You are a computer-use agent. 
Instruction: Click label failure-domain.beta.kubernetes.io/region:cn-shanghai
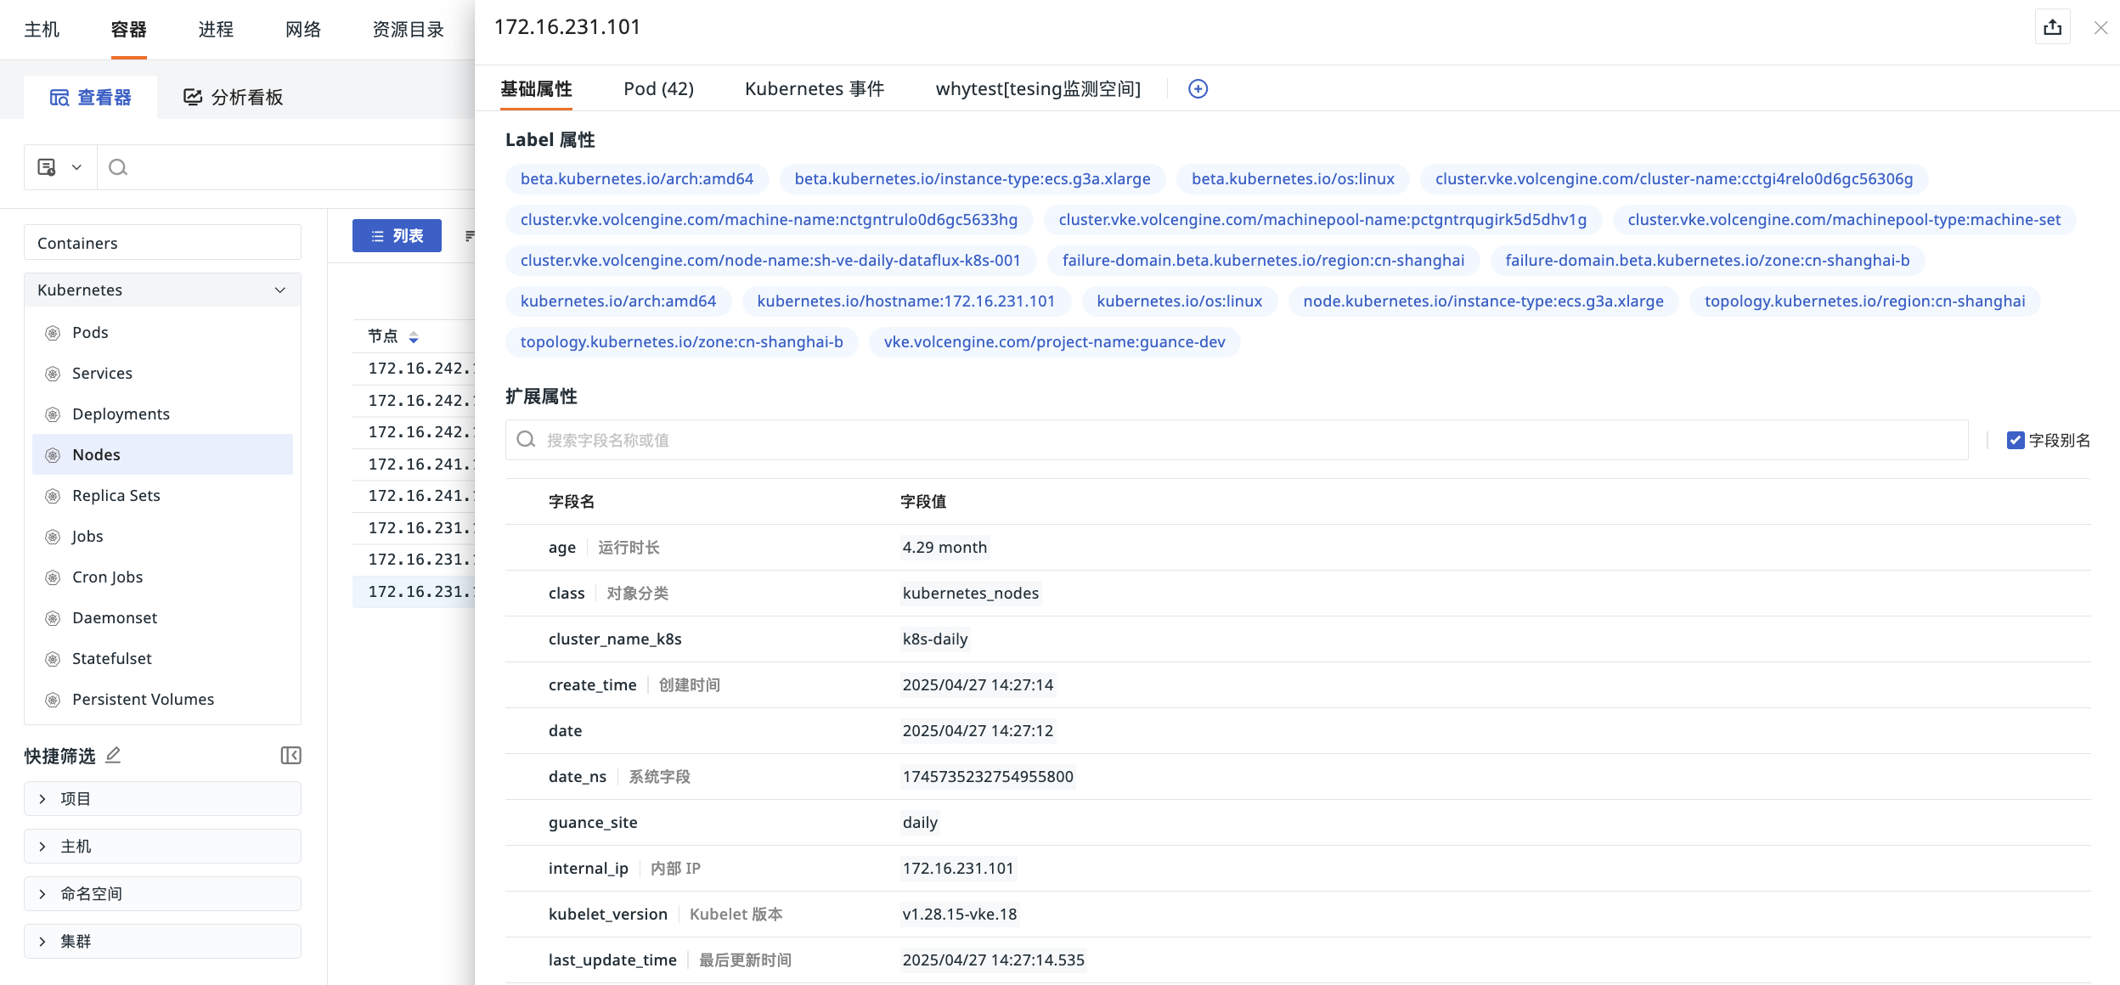(1263, 261)
